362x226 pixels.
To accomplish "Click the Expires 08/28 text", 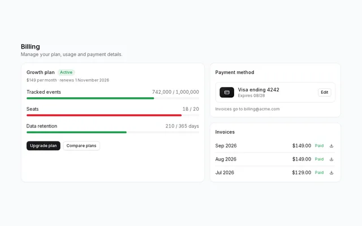I will (x=251, y=95).
